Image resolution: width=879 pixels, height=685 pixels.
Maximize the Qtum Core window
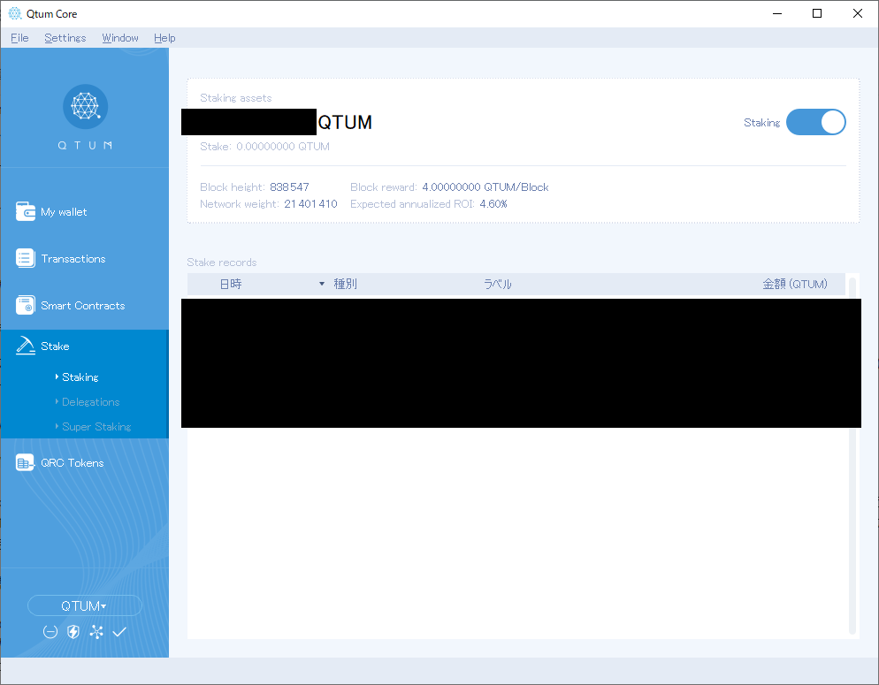817,13
